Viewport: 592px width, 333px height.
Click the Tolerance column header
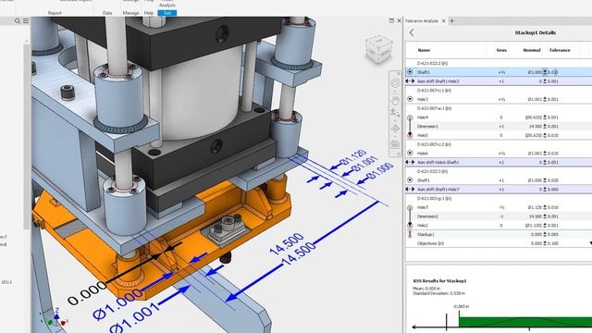pyautogui.click(x=560, y=50)
